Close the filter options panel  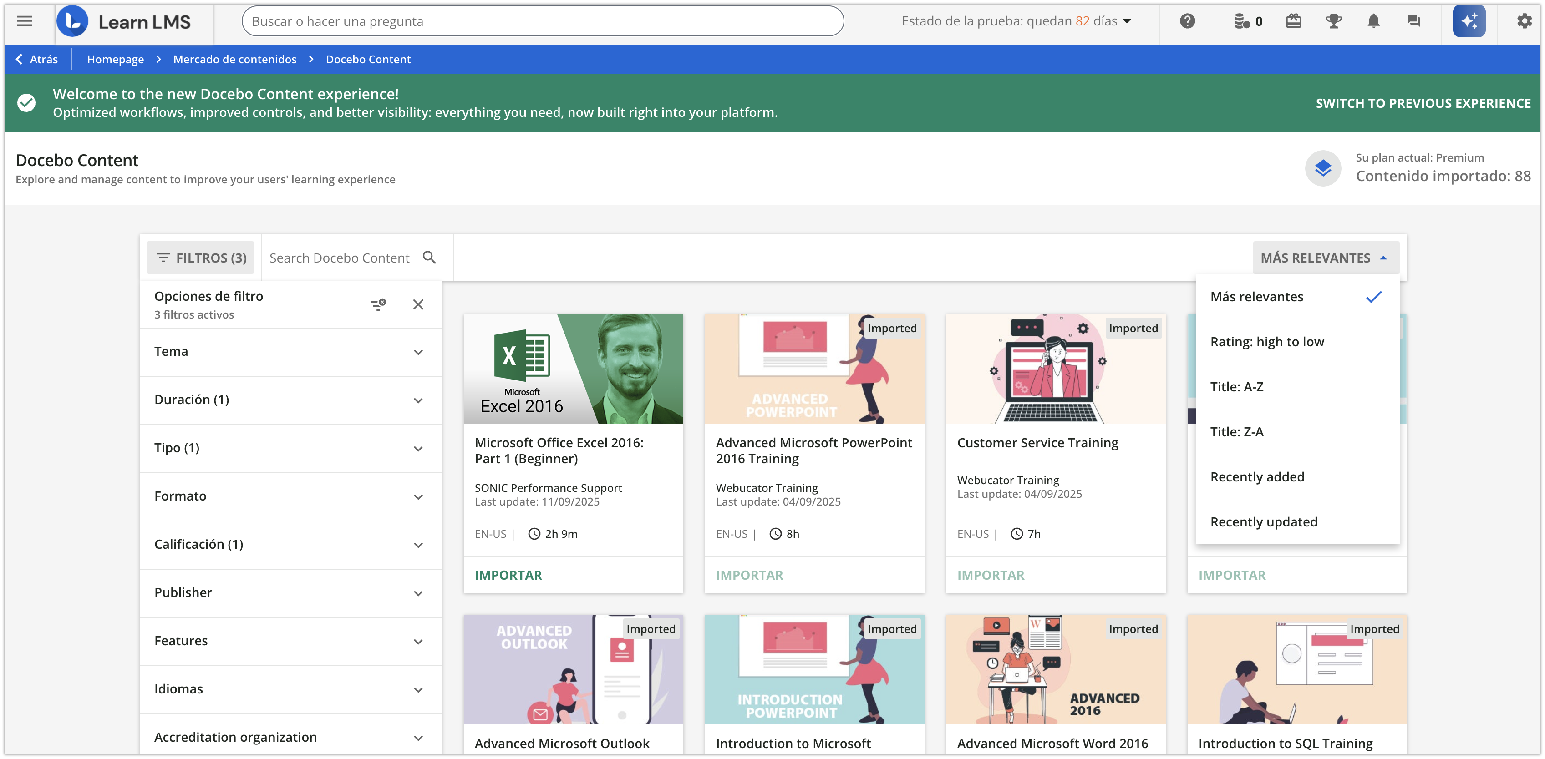tap(418, 304)
